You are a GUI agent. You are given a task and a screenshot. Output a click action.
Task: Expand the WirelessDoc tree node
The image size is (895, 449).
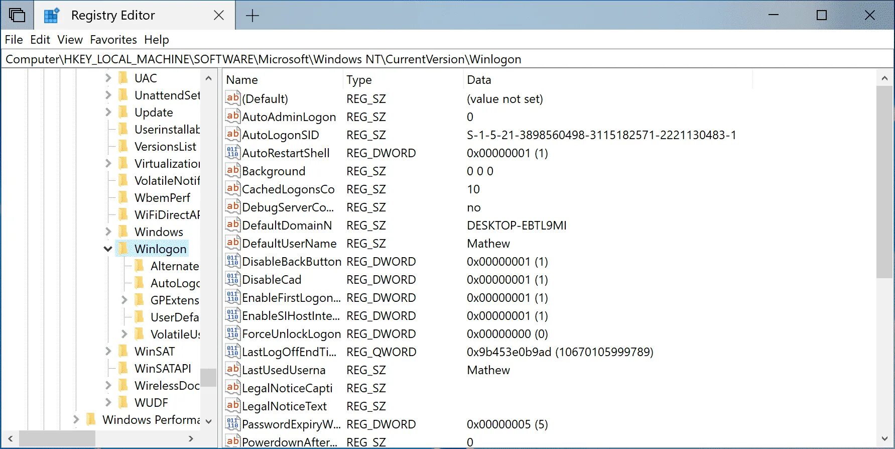tap(108, 385)
